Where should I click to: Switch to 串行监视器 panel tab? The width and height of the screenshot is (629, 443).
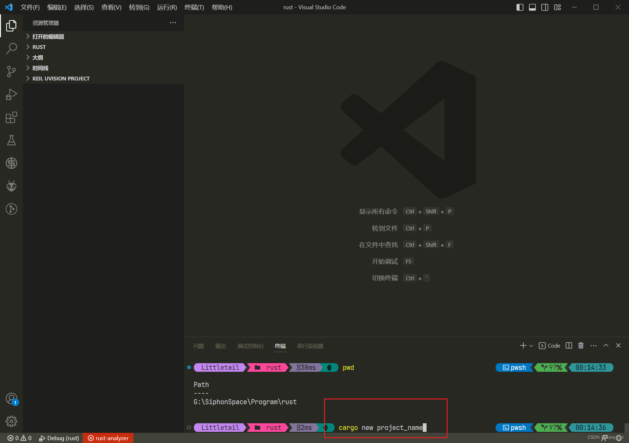click(310, 346)
